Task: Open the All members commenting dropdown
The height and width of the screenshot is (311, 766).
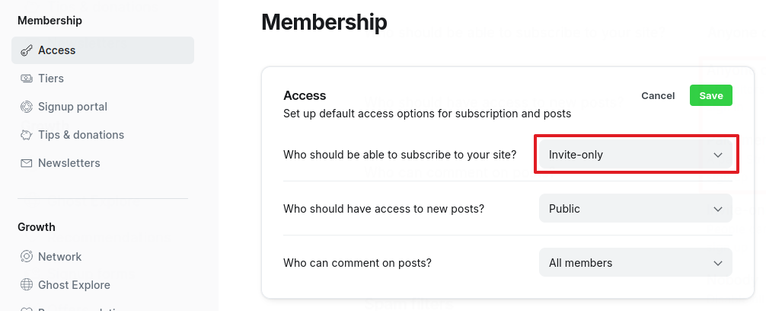Action: click(x=624, y=263)
